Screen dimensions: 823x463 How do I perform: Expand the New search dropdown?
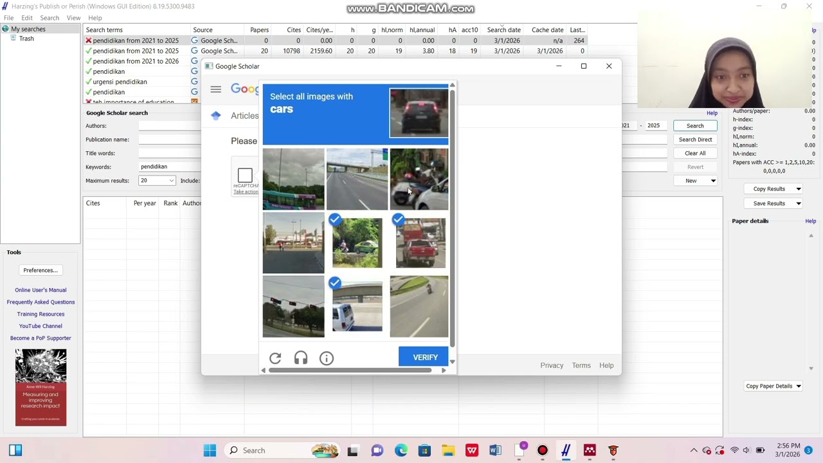pos(713,181)
